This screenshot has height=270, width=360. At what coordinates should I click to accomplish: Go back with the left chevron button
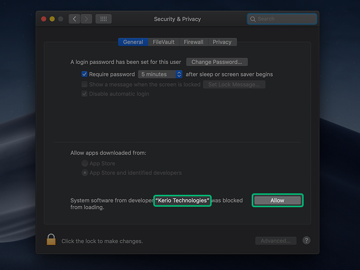point(74,19)
